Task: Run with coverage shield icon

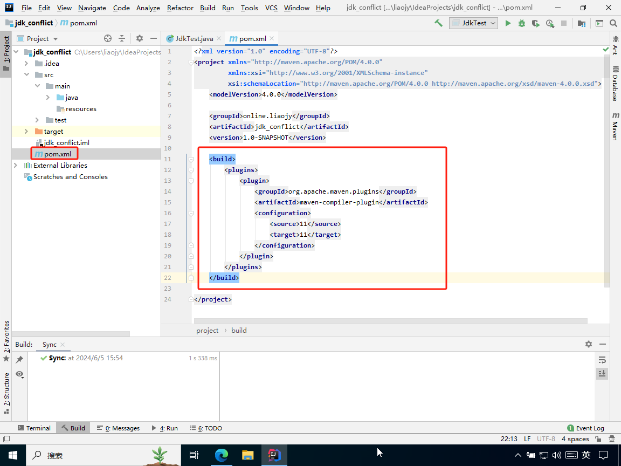Action: coord(535,23)
